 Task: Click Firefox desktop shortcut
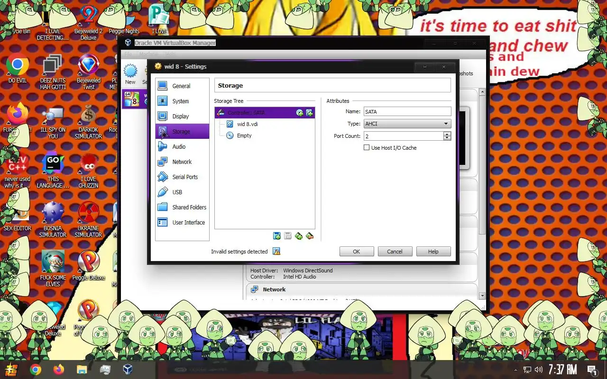pos(18,117)
